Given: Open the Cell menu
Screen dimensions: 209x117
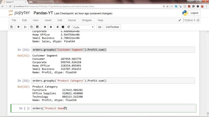Looking at the screenshot, I should tap(60, 20).
